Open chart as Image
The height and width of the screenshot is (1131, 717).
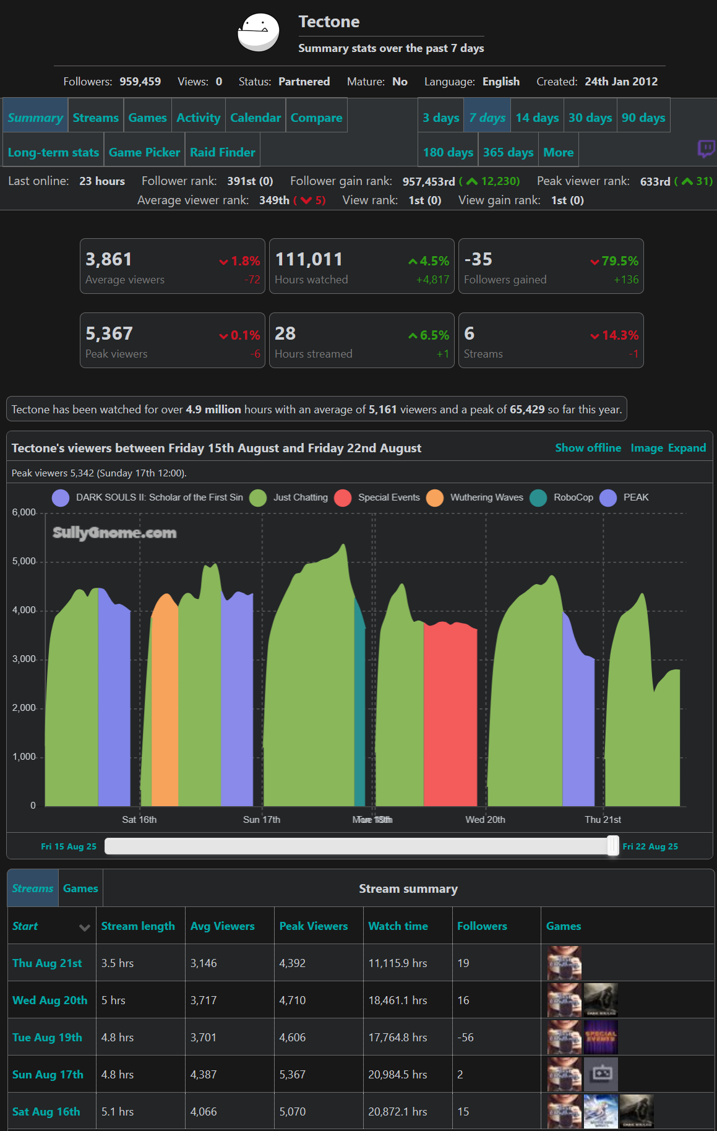[646, 448]
